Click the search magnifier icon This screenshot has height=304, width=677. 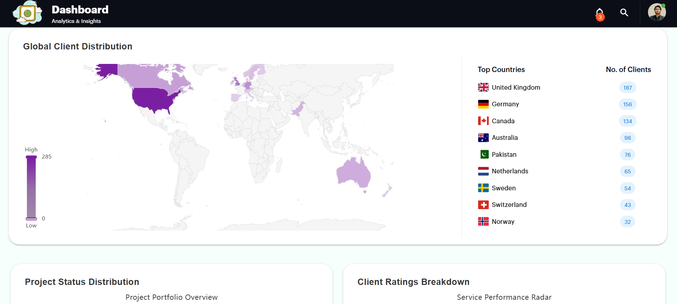(624, 13)
